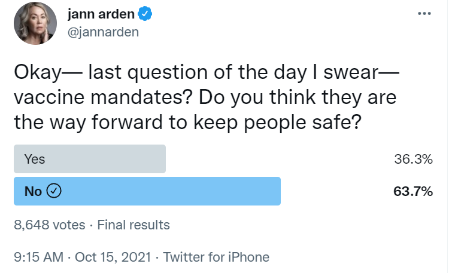Click the Oct 15, 2021 date
This screenshot has width=452, height=273.
point(111,257)
